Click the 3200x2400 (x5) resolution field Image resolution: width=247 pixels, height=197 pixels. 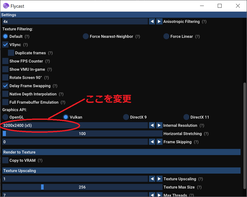(75, 125)
